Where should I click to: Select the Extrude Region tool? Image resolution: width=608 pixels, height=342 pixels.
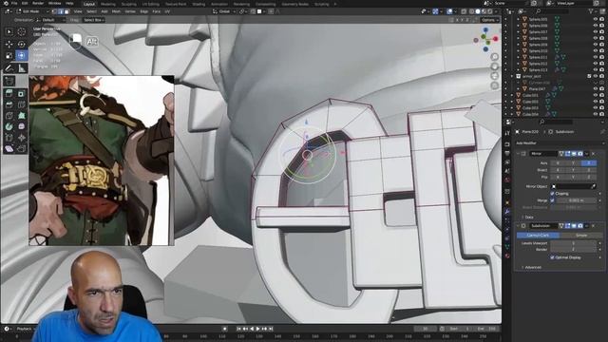pos(9,93)
